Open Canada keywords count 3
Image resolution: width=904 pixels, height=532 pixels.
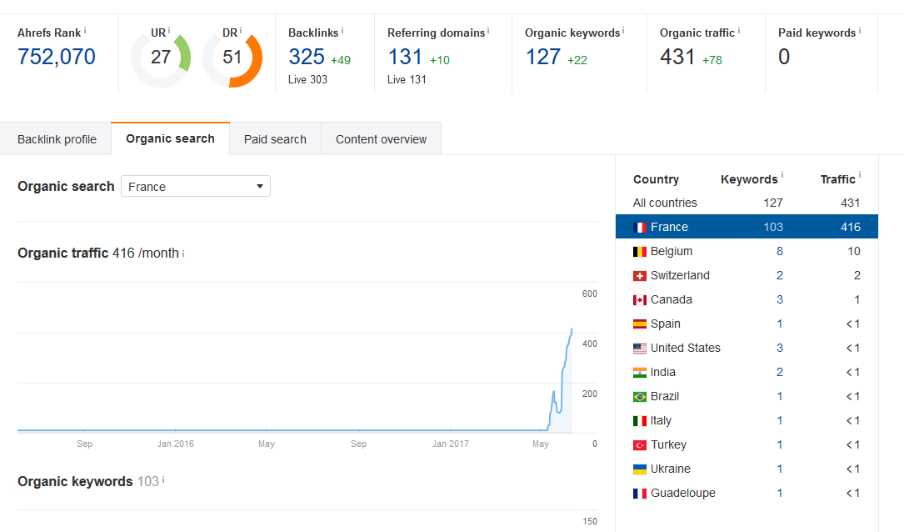pos(780,300)
